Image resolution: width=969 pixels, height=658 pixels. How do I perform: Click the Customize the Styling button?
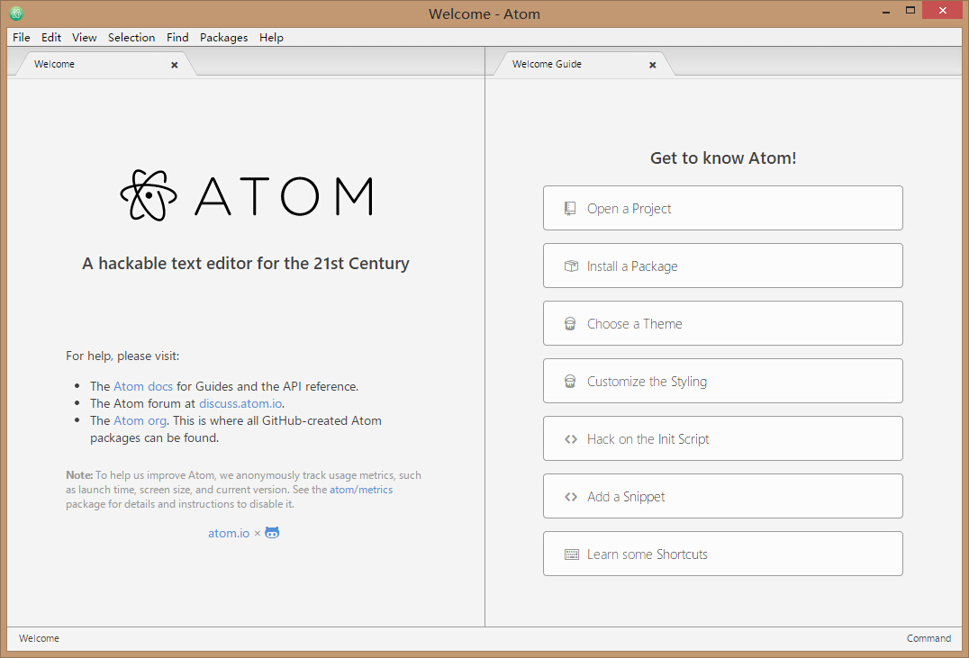[722, 381]
